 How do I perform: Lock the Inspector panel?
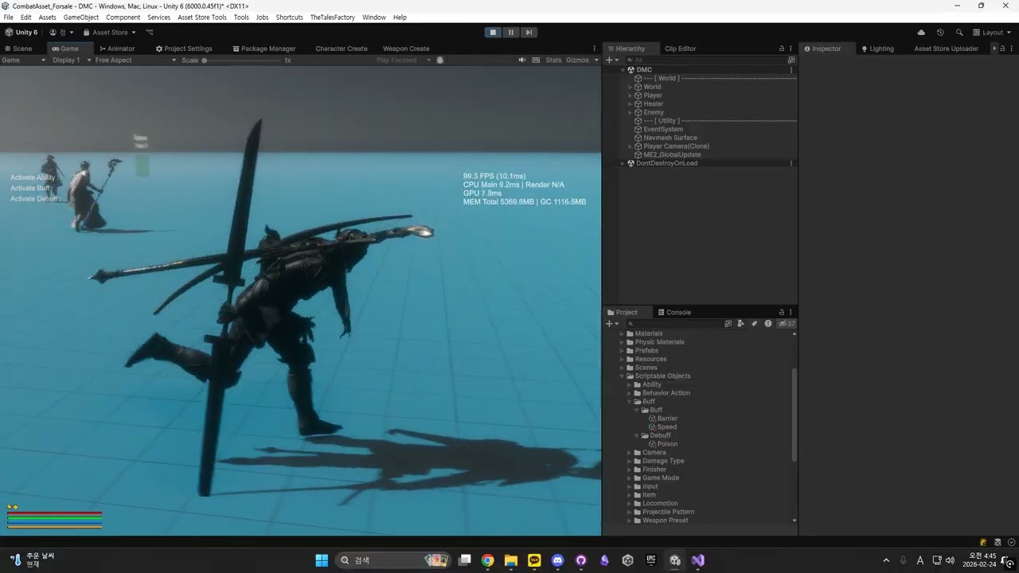pyautogui.click(x=1002, y=49)
